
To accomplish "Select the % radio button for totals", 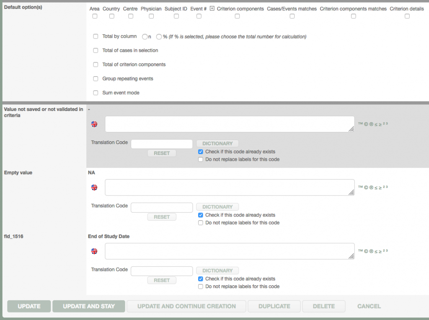I will point(159,37).
